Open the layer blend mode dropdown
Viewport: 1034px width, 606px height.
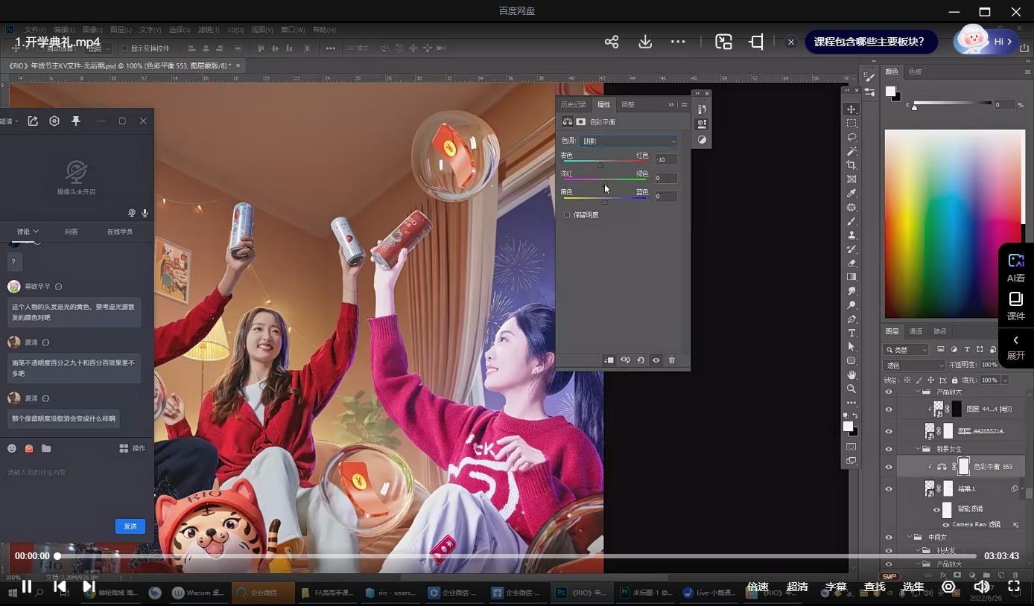tap(913, 365)
